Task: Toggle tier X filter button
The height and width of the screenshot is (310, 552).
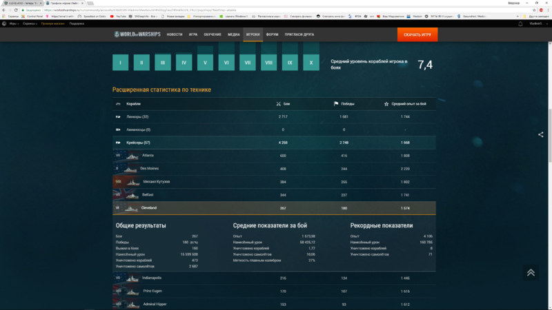Action: coord(312,63)
